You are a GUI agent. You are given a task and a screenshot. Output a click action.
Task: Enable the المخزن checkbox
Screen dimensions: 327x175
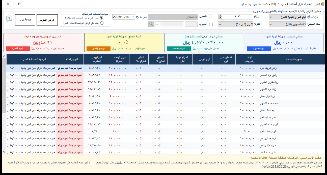pyautogui.click(x=210, y=17)
